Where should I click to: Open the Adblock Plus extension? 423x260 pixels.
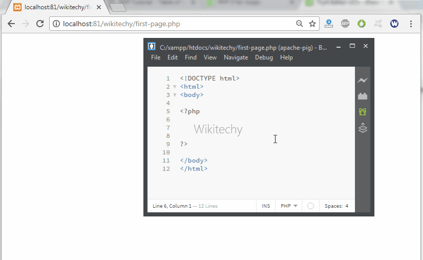(345, 24)
